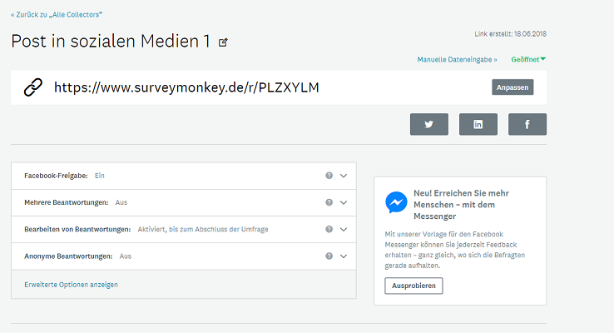Click the Mehrere Beantwortungen label
Image resolution: width=614 pixels, height=333 pixels.
[x=67, y=202]
